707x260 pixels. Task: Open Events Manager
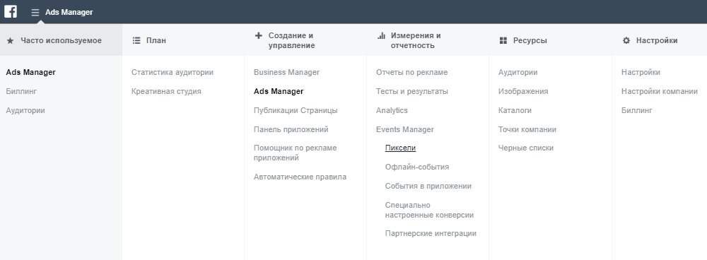(x=405, y=130)
